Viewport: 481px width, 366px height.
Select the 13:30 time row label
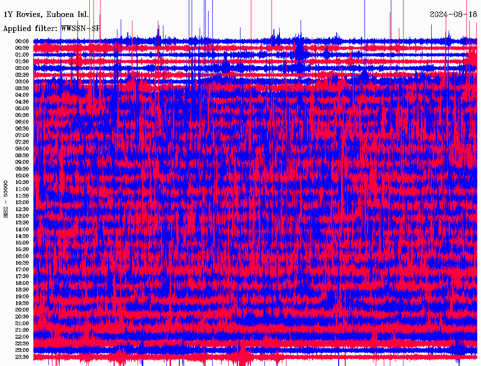coord(23,222)
